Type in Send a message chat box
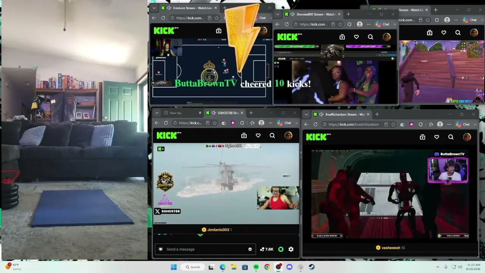The image size is (485, 273). point(205,249)
